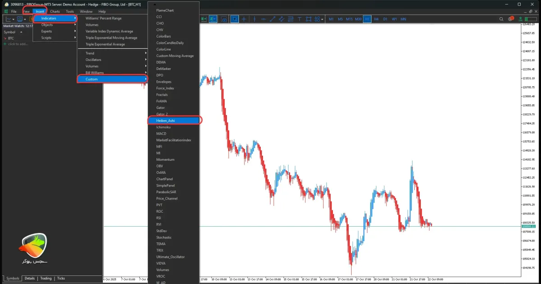The width and height of the screenshot is (541, 284).
Task: Switch to M5 timeframe
Action: (340, 19)
